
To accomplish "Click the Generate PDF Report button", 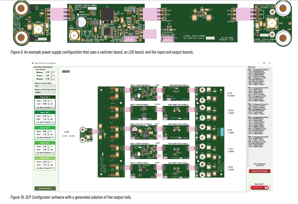I will (259, 171).
